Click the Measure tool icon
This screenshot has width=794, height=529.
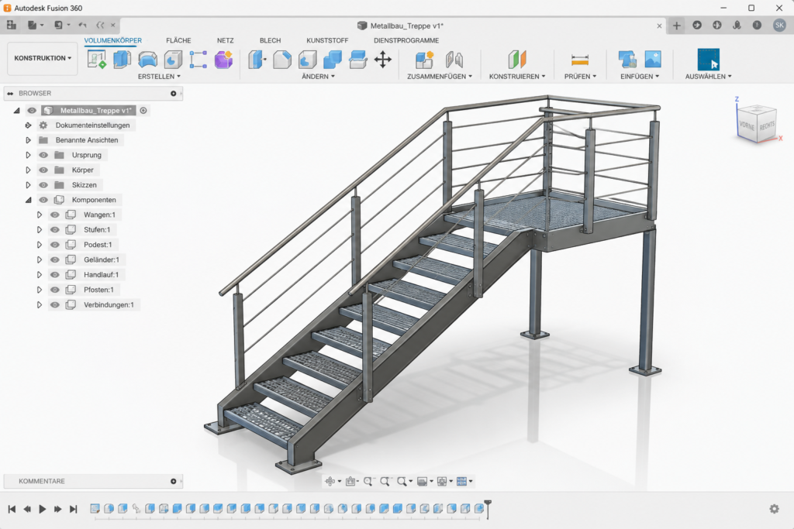(x=580, y=60)
